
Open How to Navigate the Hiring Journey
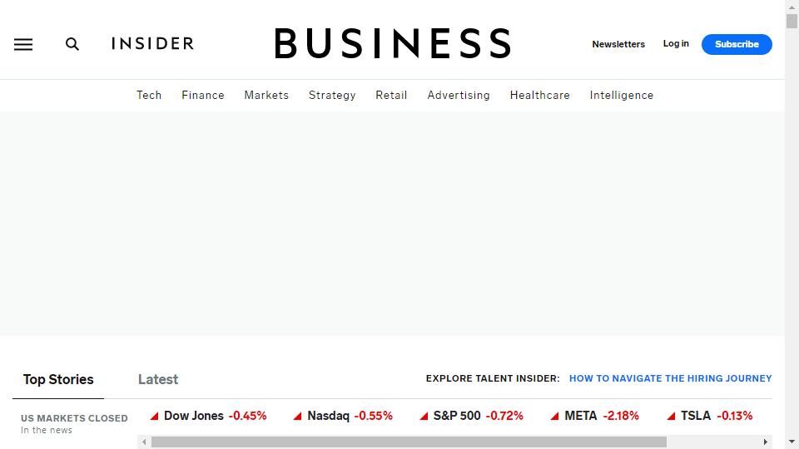point(671,378)
